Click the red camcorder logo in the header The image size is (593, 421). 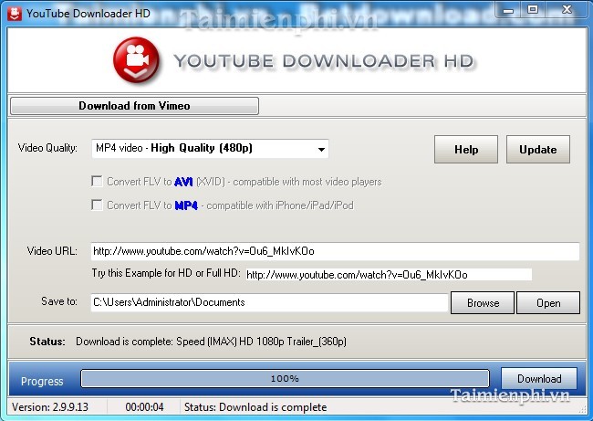(x=136, y=60)
